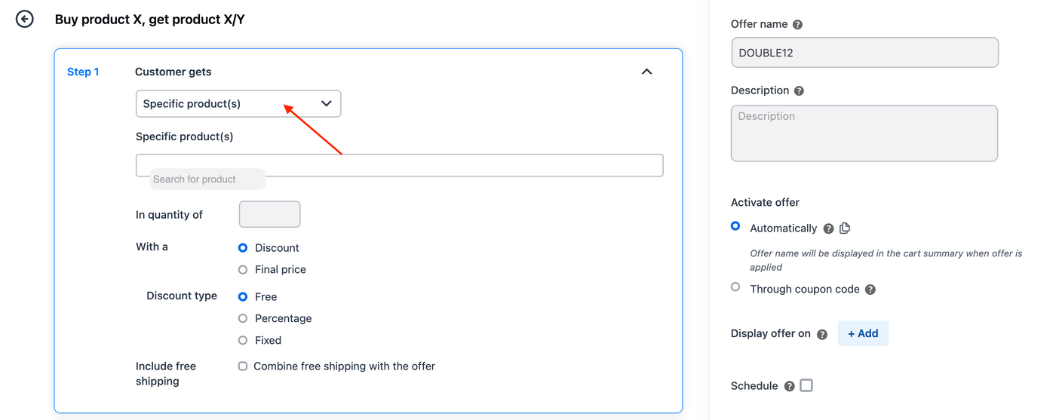The height and width of the screenshot is (420, 1056).
Task: Open the Specific product(s) dropdown
Action: click(x=238, y=104)
